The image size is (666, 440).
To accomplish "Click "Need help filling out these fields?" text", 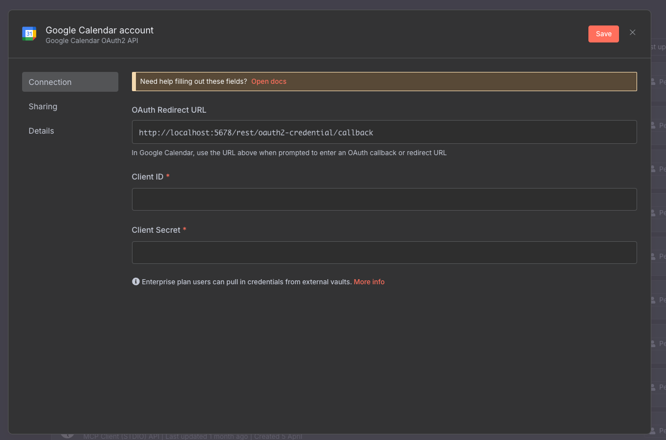I will (194, 82).
